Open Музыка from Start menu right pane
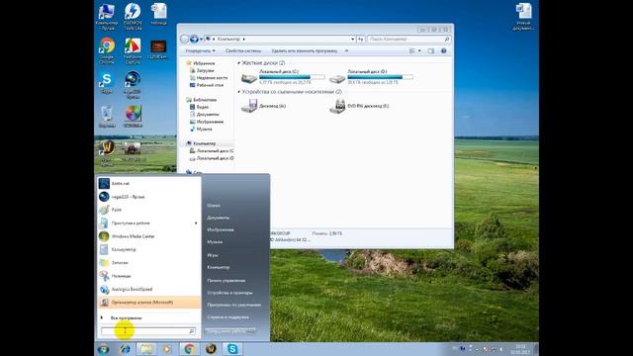 [215, 242]
